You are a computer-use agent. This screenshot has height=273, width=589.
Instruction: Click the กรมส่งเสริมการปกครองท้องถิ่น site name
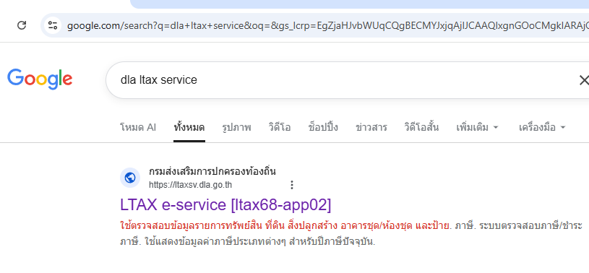click(x=212, y=172)
